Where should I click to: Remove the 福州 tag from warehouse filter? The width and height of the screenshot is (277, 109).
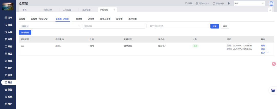[x=27, y=26]
